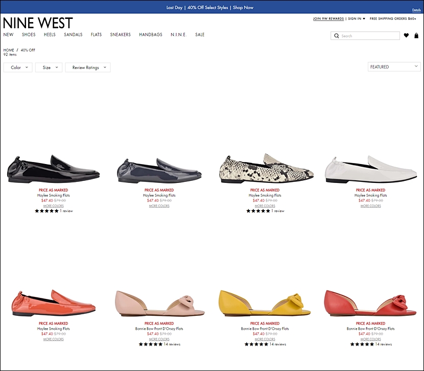
Task: Click the Details link in the banner
Action: point(416,10)
